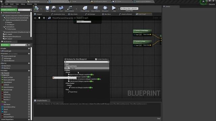216x121 pixels.
Task: Open the Edit menu
Action: coord(7,4)
